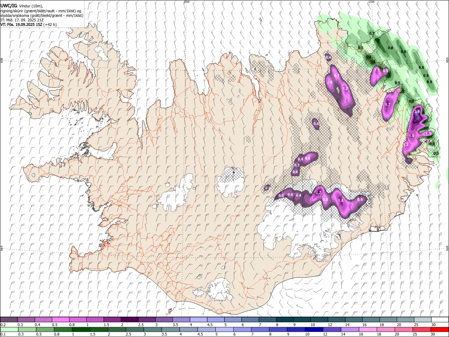Click the 3.8 snowfall value on the map
The width and height of the screenshot is (449, 337).
pyautogui.click(x=417, y=111)
